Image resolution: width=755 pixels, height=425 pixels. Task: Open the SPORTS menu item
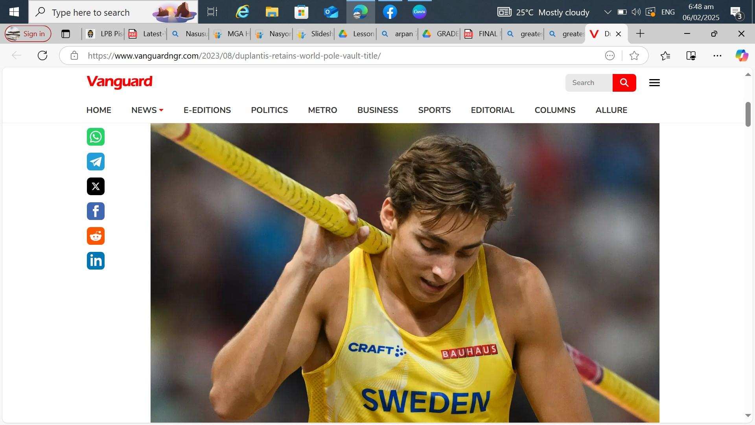tap(434, 110)
